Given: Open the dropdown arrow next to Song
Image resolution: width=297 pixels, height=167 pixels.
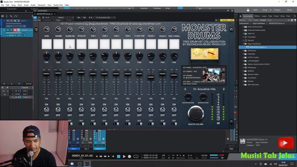Looking at the screenshot, I should tap(271, 10).
